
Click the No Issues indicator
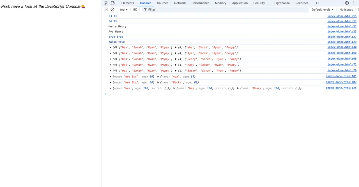pos(346,9)
